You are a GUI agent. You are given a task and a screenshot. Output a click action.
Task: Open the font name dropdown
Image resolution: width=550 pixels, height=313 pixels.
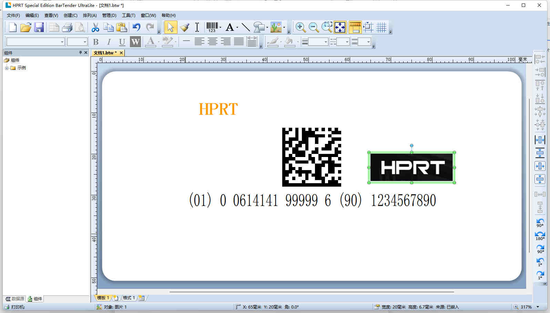(x=62, y=42)
